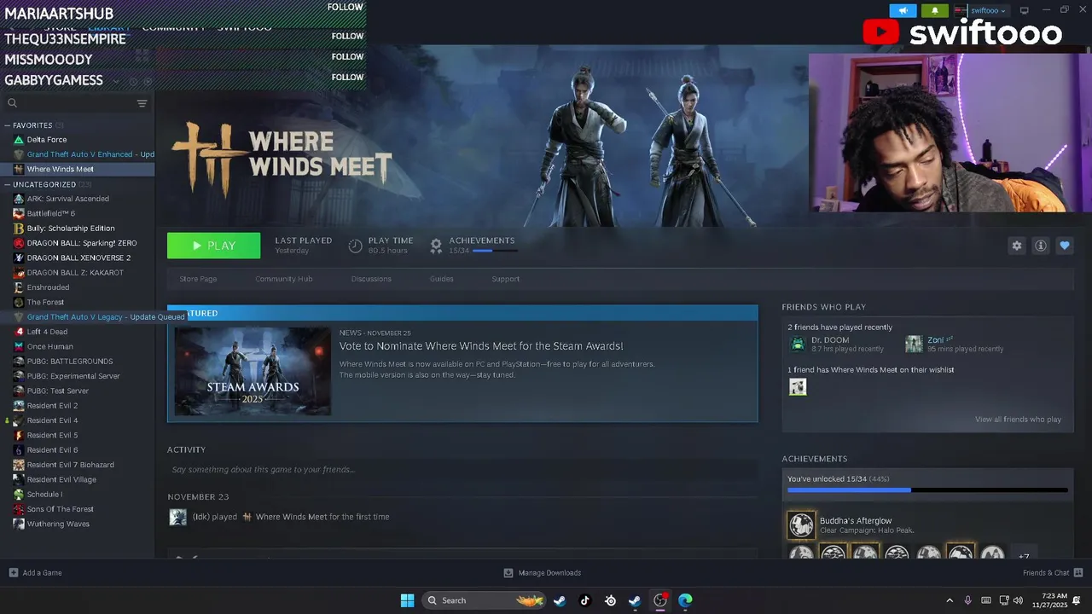The height and width of the screenshot is (614, 1092).
Task: Expand the hidden system tray icons chevron
Action: pyautogui.click(x=950, y=600)
